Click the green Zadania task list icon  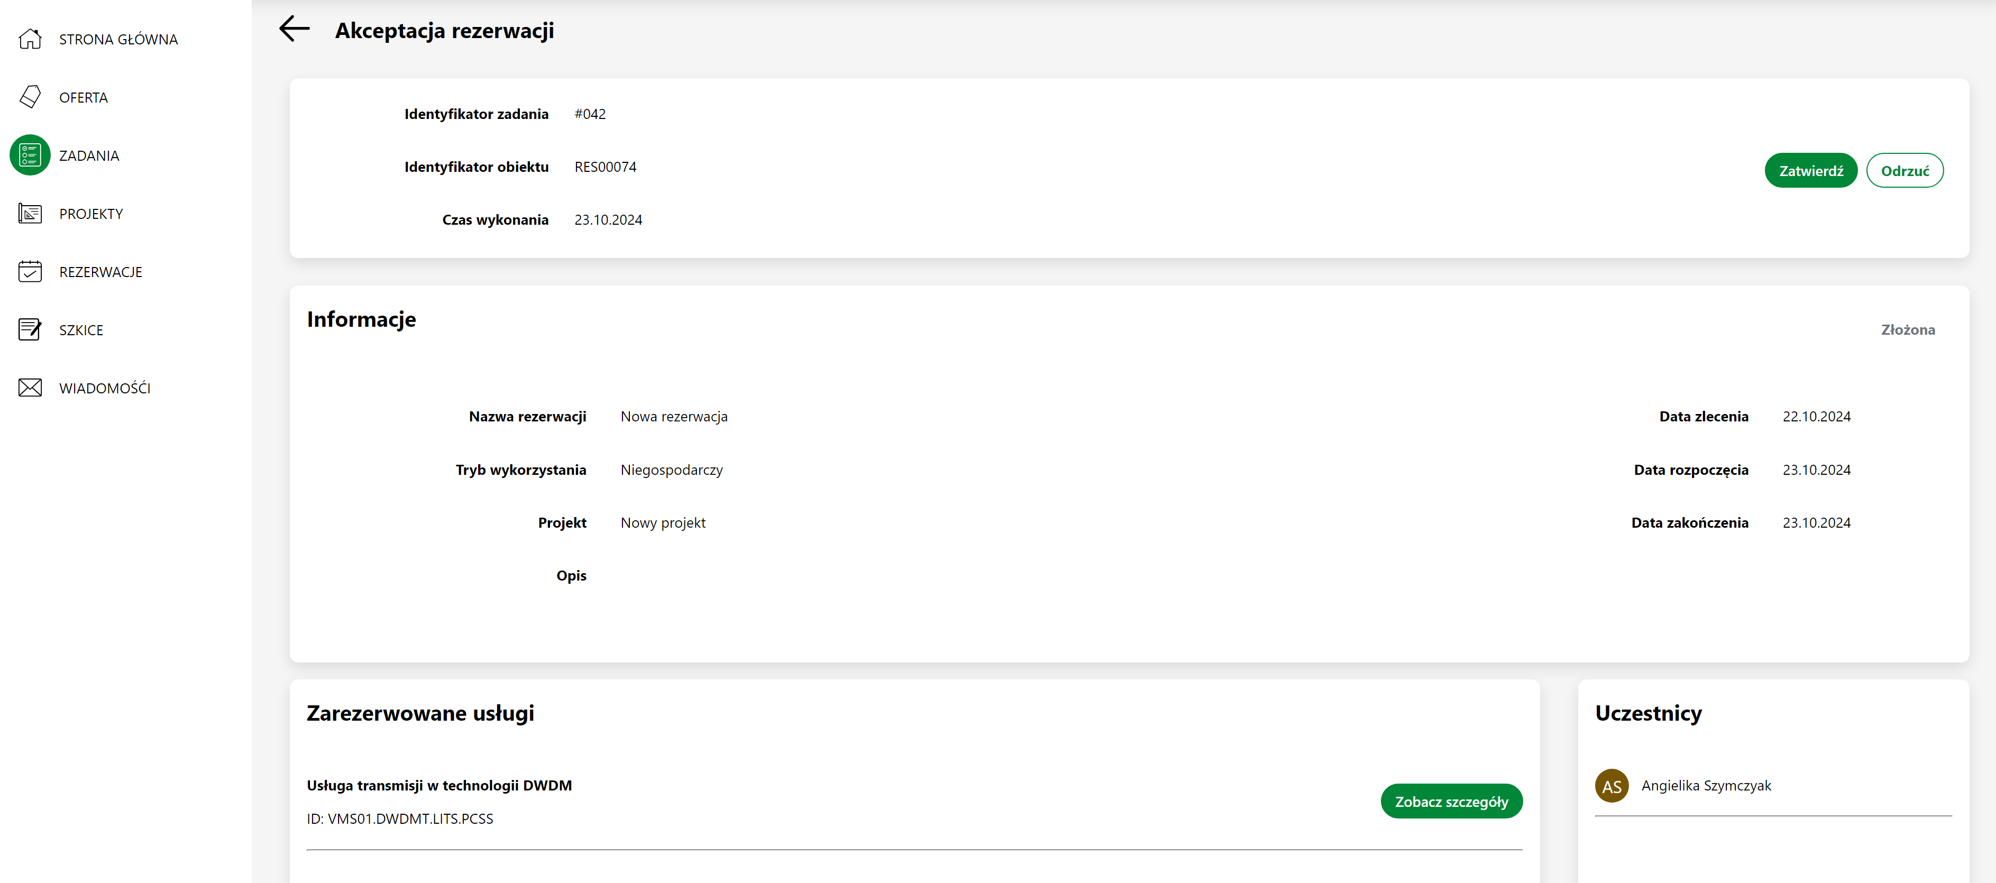click(x=30, y=155)
